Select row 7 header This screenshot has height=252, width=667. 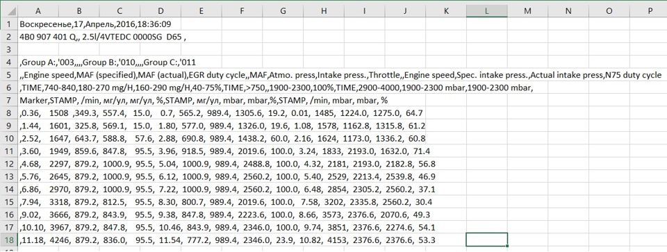coord(8,101)
